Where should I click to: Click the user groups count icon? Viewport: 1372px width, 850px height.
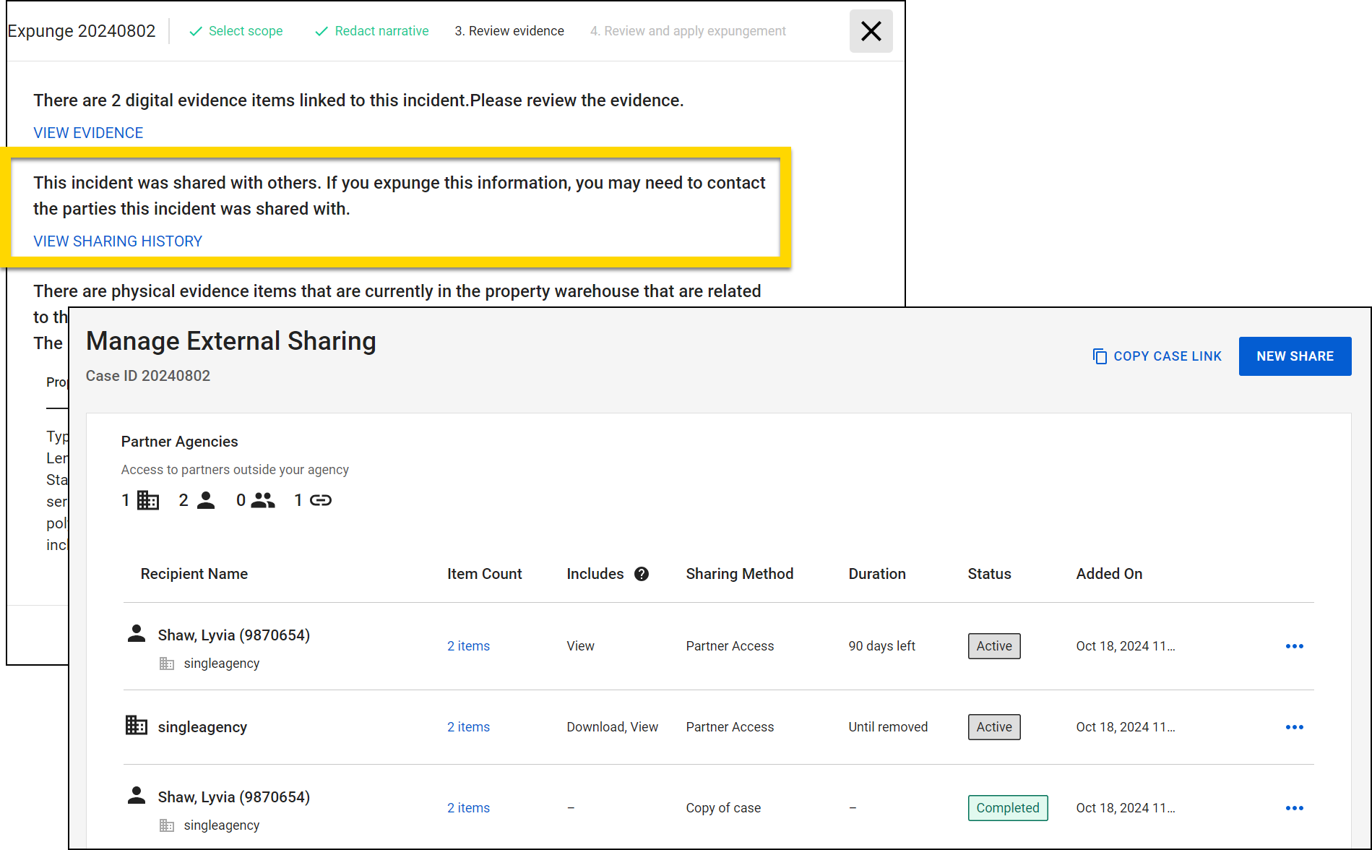pos(263,500)
